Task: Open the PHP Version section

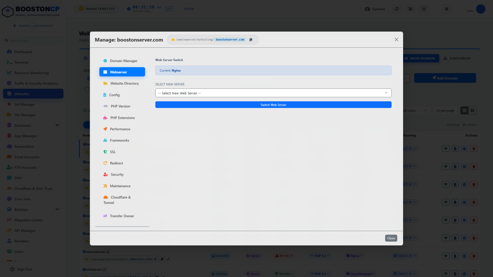Action: (x=122, y=106)
